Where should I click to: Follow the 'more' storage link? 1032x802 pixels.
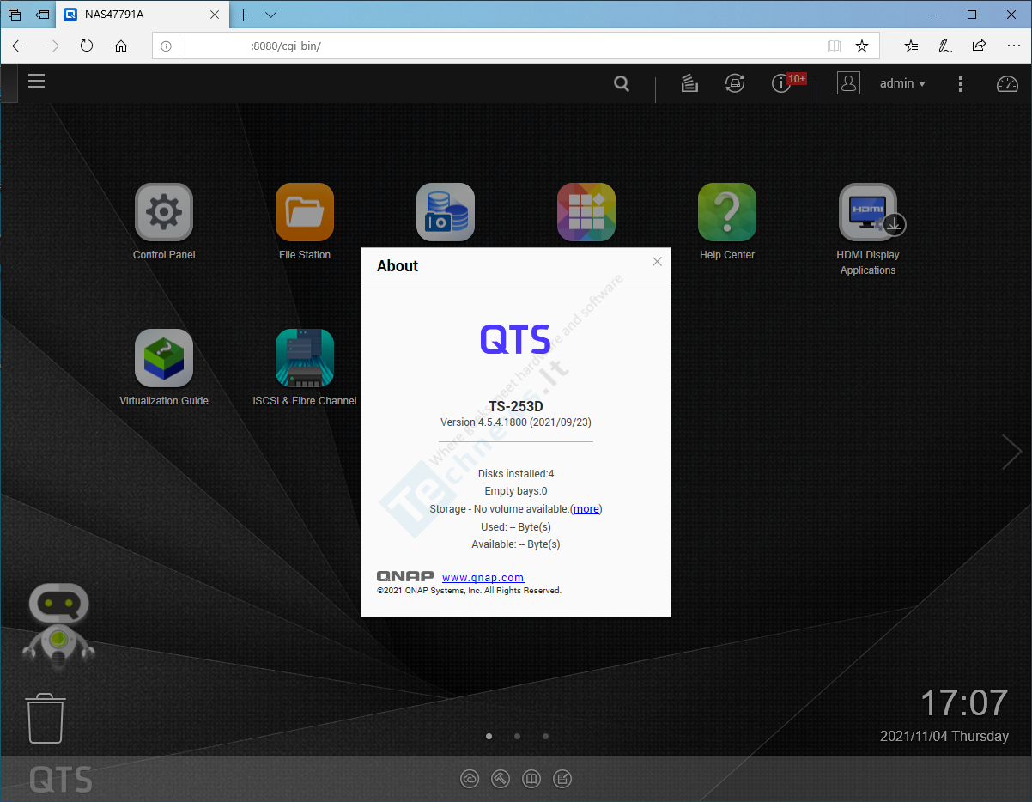coord(586,509)
